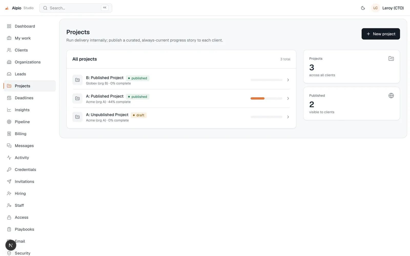The width and height of the screenshot is (410, 256).
Task: Toggle dark mode with the moon icon
Action: (363, 8)
